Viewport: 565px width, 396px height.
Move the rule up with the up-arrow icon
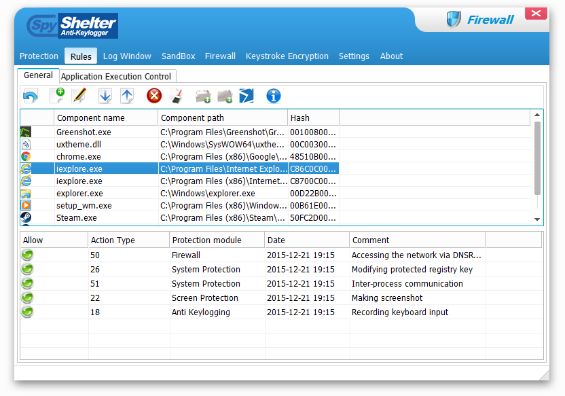127,96
